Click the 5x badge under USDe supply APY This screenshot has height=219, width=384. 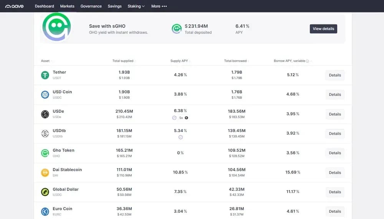pos(181,118)
